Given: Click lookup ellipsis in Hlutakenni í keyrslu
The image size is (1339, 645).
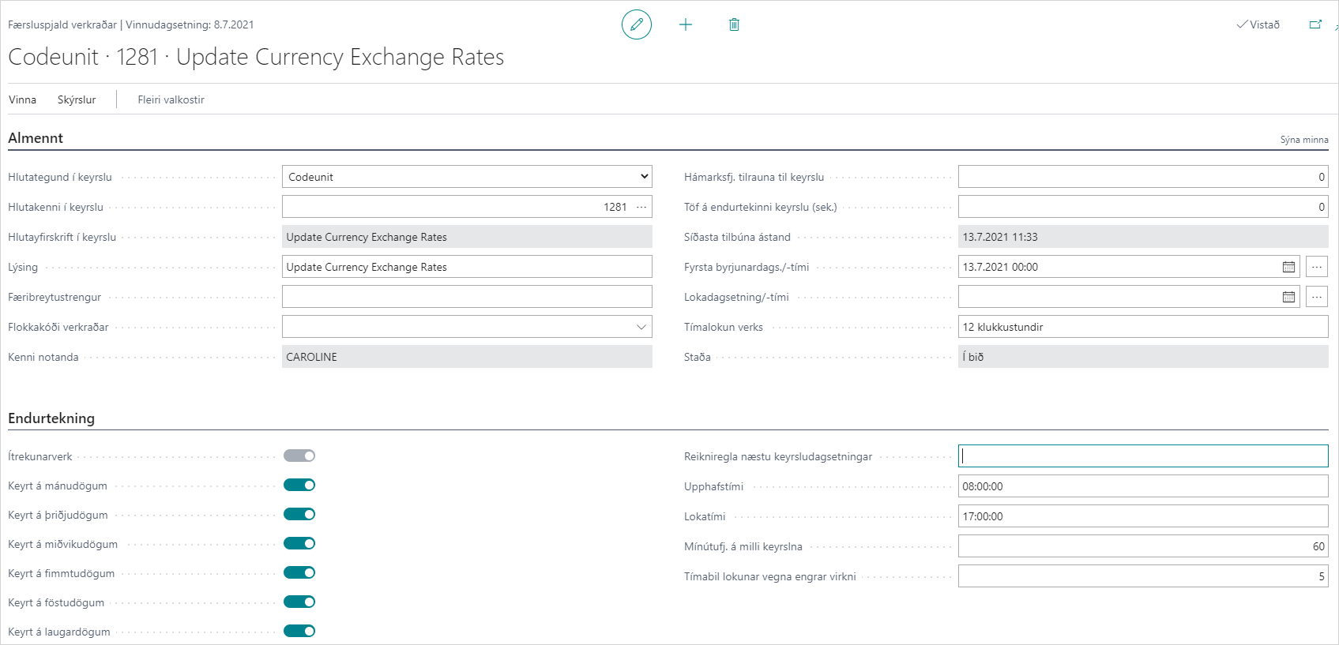Looking at the screenshot, I should [641, 207].
